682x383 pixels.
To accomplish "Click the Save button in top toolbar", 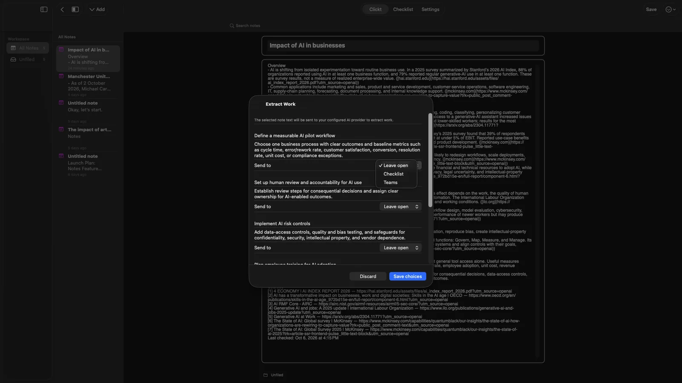I will pyautogui.click(x=651, y=9).
